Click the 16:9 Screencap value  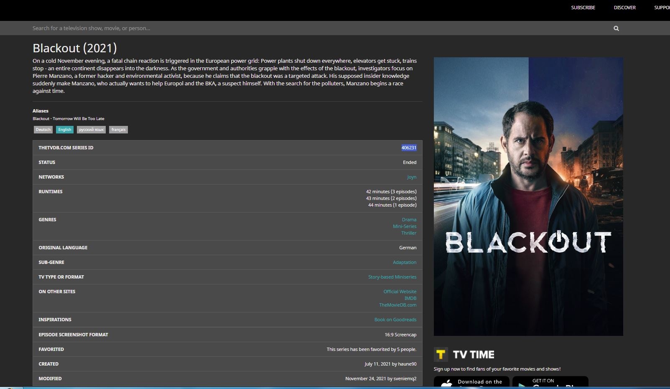point(400,335)
